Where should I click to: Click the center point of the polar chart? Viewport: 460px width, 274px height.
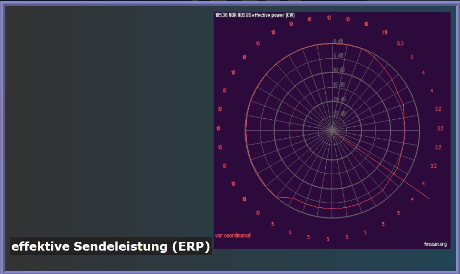(332, 130)
